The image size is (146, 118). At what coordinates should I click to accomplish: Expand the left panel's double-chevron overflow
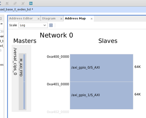tap(2, 24)
